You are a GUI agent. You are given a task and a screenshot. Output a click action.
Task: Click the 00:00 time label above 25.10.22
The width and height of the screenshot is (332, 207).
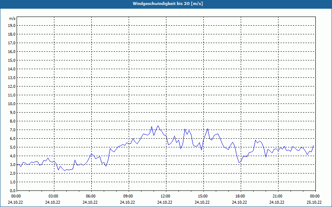315,196
